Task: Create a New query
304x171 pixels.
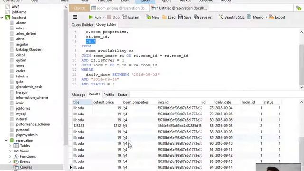Action: [152, 17]
